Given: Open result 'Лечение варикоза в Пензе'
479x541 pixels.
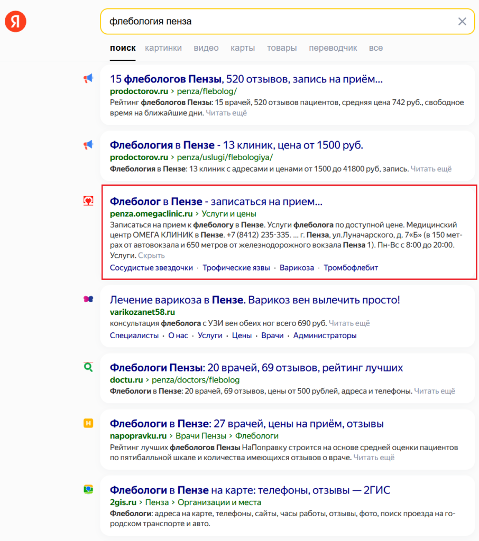Looking at the screenshot, I should (x=255, y=300).
